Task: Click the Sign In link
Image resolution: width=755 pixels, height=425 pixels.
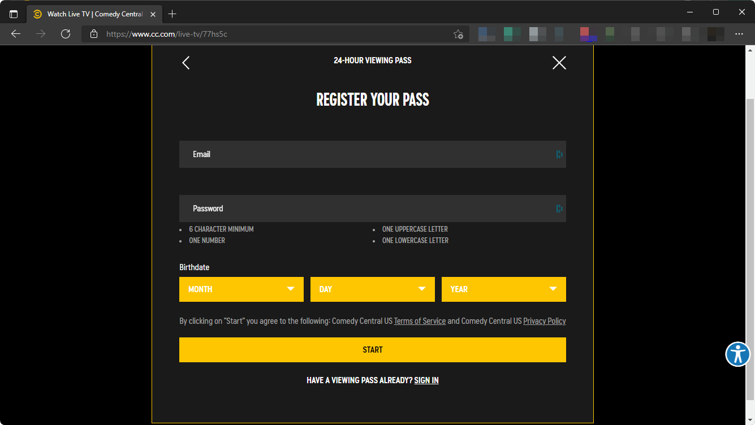Action: point(426,380)
